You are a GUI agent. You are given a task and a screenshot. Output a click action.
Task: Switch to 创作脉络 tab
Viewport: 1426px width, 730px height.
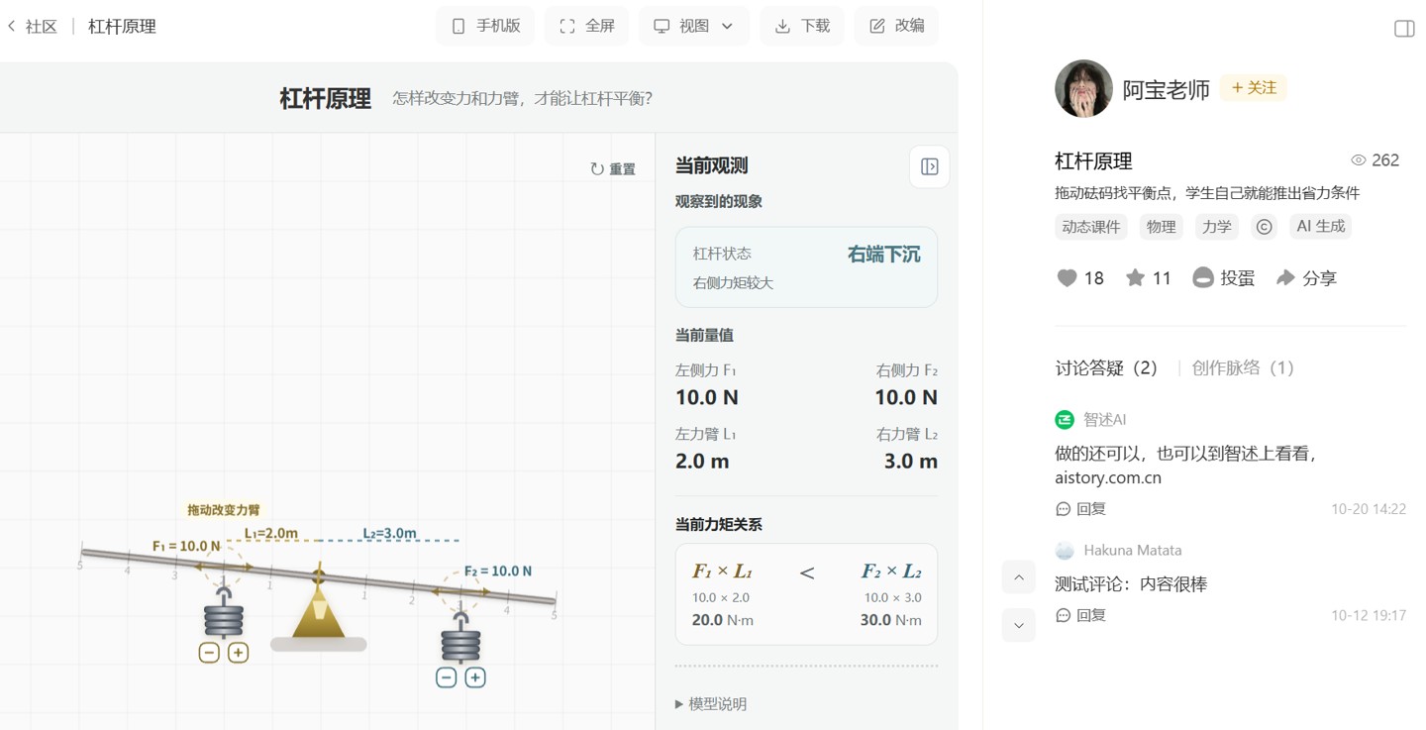[x=1244, y=368]
